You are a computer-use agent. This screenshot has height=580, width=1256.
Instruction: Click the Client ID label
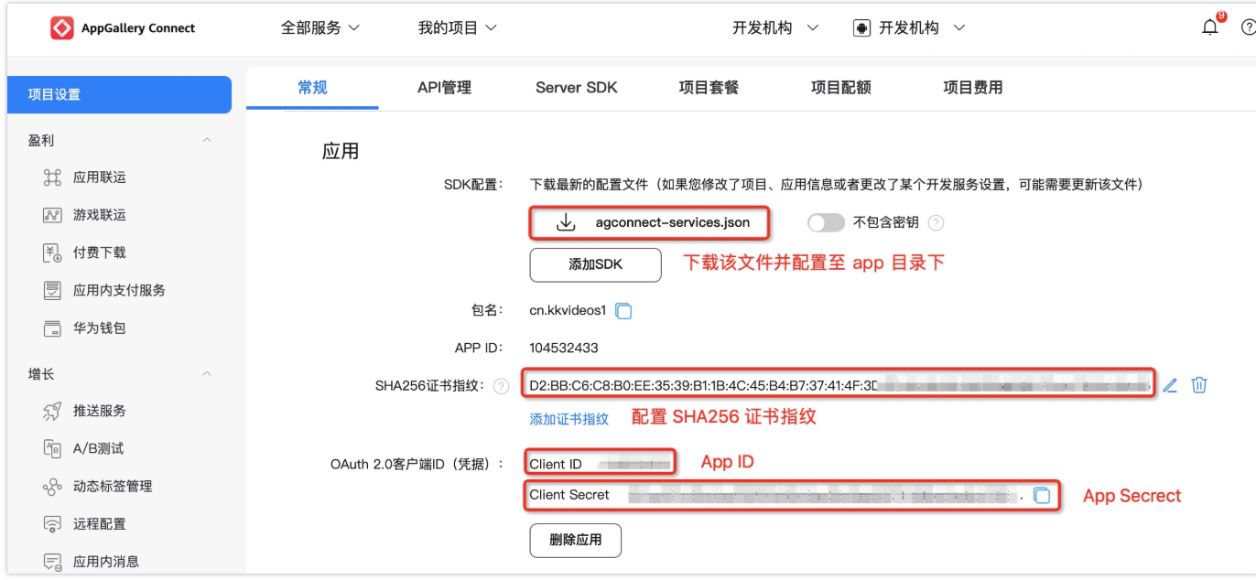tap(556, 464)
